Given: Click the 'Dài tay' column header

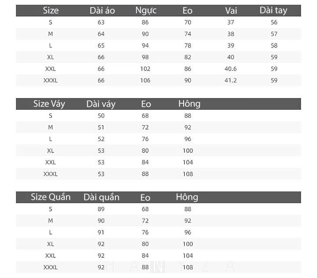Looking at the screenshot, I should coord(273,11).
